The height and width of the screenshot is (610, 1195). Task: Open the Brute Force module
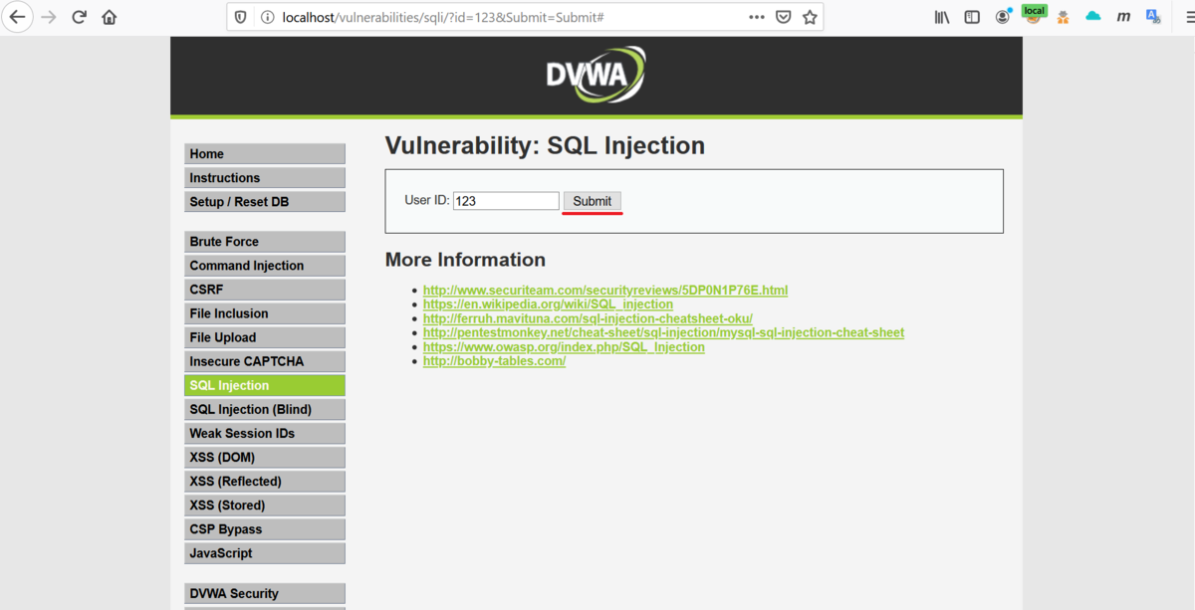[x=265, y=242]
